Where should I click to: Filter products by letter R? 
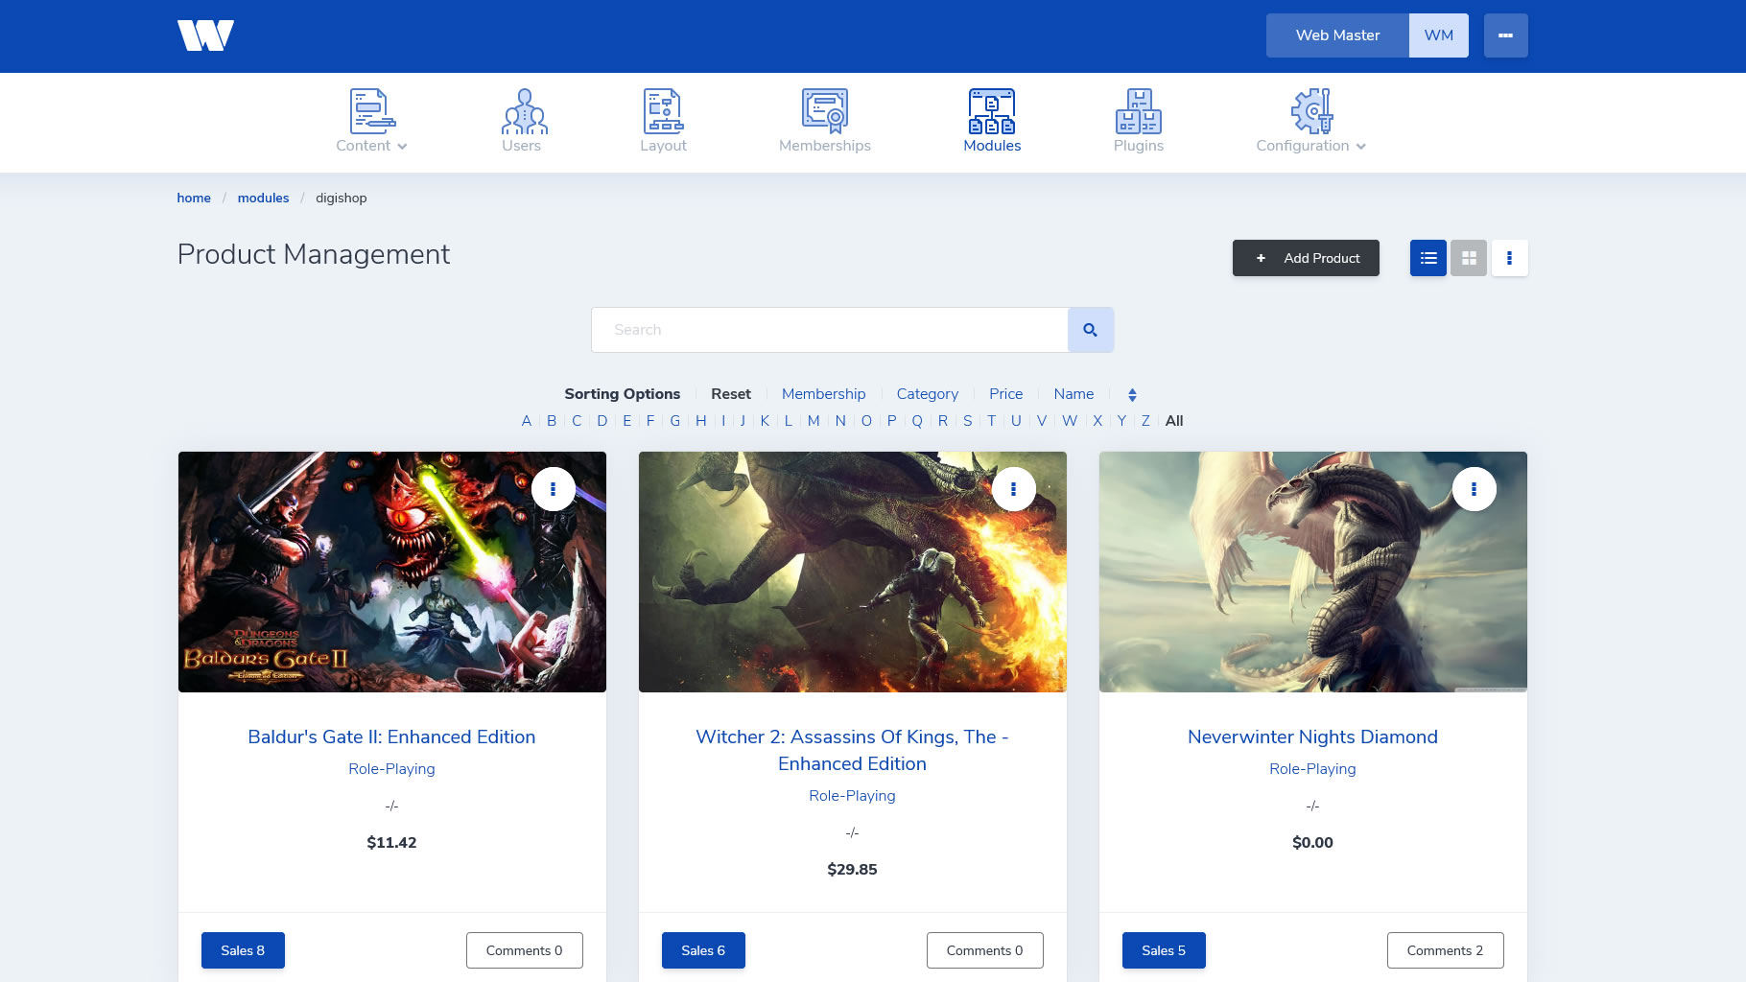[943, 421]
